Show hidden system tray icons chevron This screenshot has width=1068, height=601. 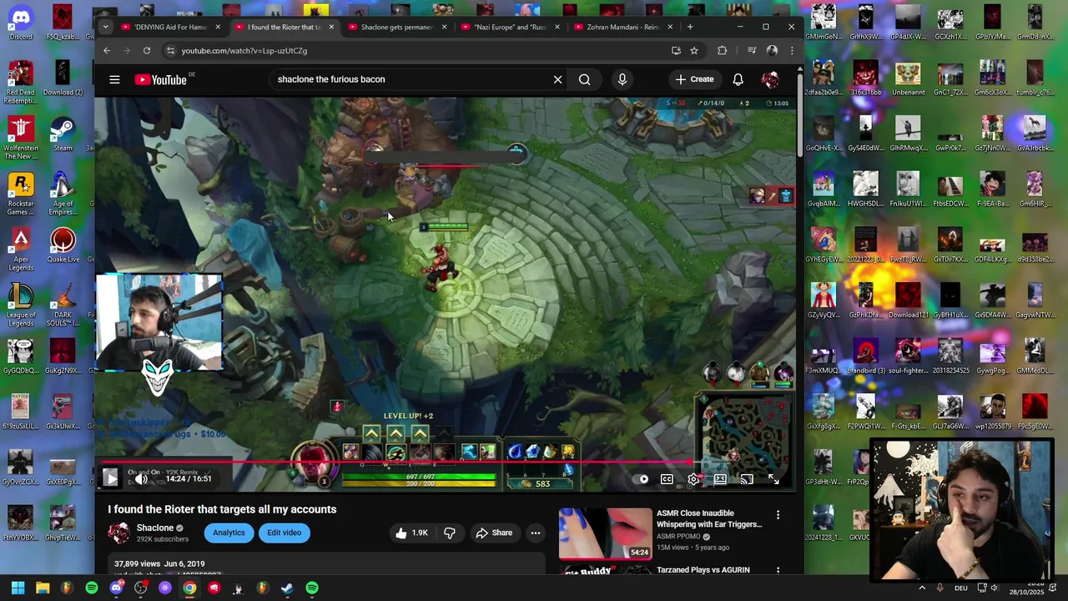click(x=922, y=588)
